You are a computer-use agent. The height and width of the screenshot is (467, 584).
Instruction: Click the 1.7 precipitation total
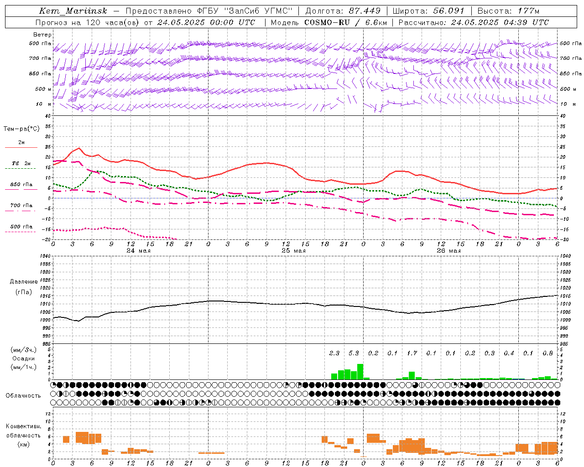412,353
